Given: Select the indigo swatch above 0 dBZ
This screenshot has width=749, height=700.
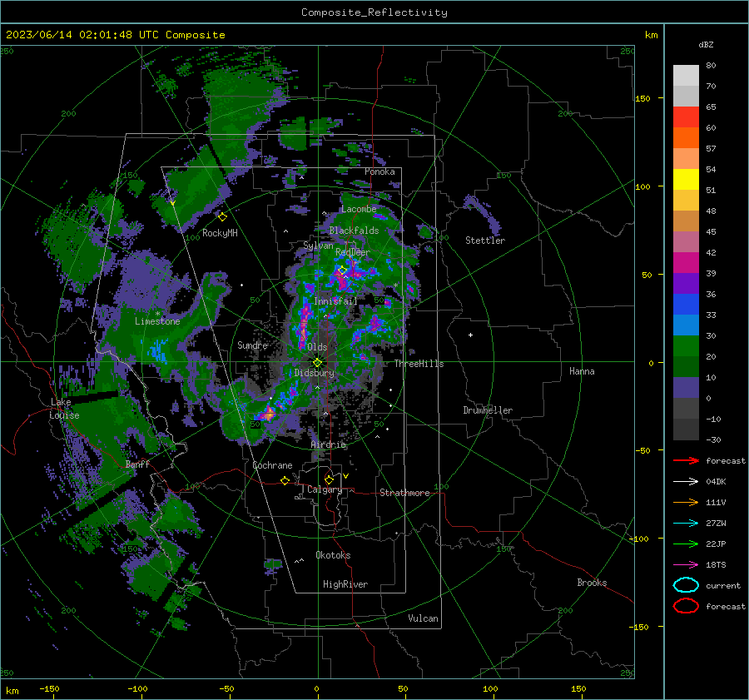Looking at the screenshot, I should (686, 388).
